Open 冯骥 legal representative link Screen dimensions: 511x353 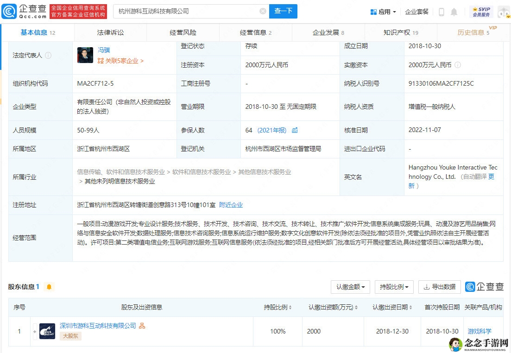click(x=104, y=50)
